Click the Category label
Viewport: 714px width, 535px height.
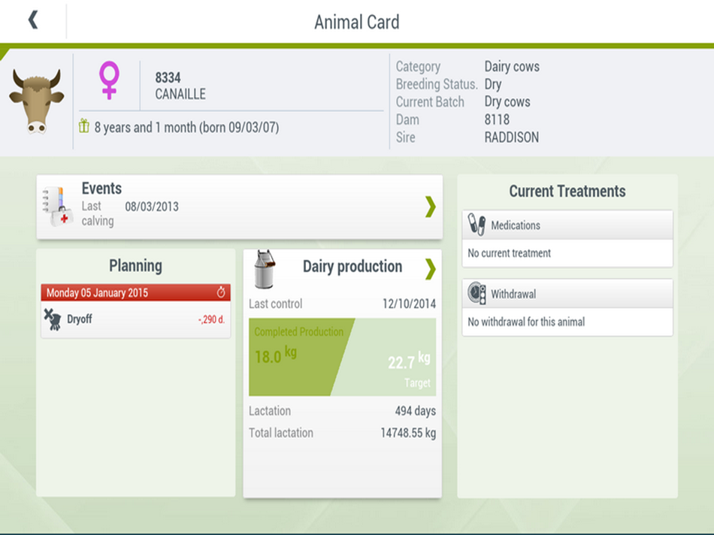[x=418, y=67]
